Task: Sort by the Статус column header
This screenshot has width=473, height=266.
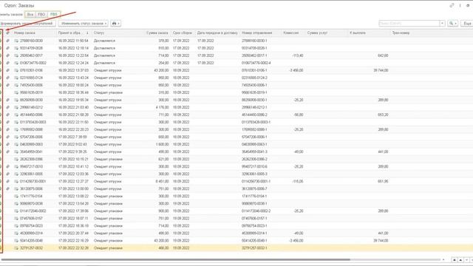Action: point(99,33)
